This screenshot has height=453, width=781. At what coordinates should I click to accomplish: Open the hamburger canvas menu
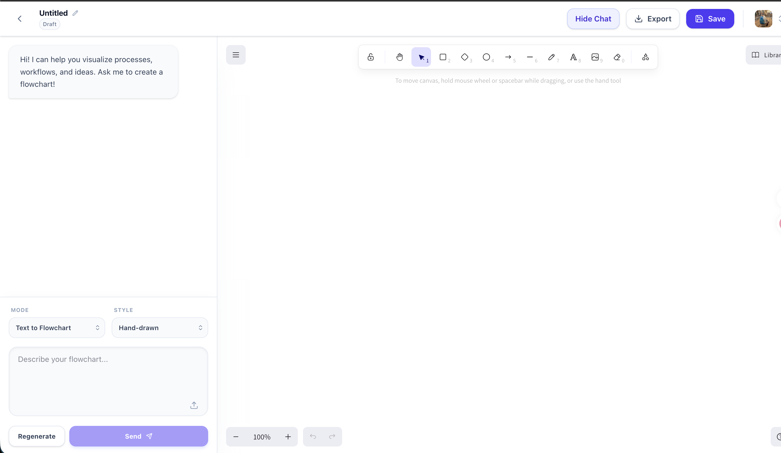point(236,55)
